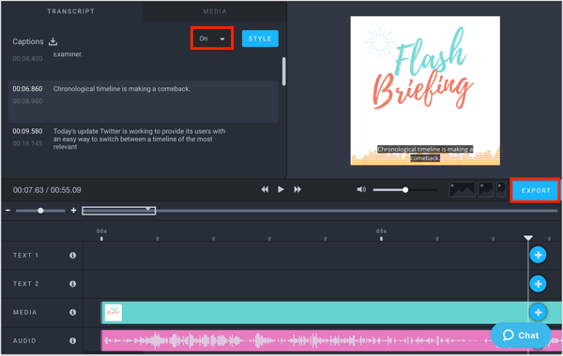Export the video project
This screenshot has height=356, width=563.
tap(536, 190)
